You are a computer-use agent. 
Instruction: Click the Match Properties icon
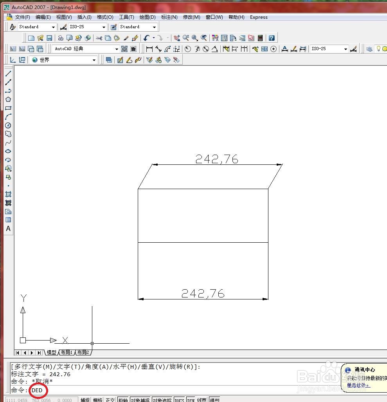coord(126,38)
